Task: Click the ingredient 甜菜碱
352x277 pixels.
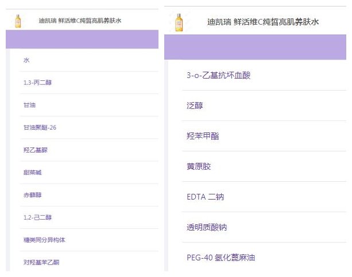Action: point(32,172)
